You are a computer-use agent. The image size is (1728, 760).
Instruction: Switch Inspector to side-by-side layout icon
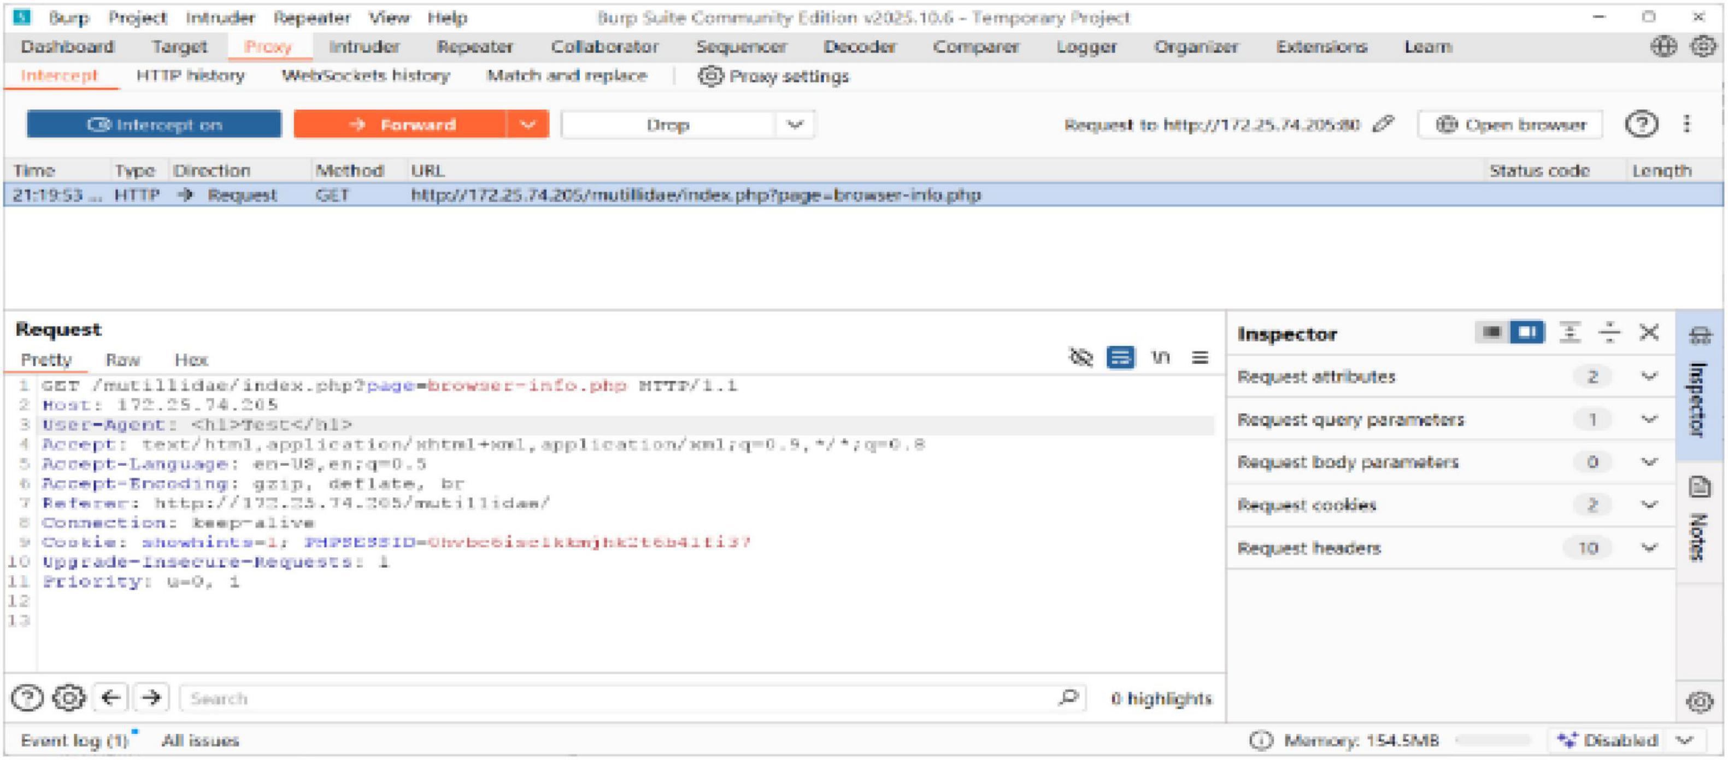coord(1527,333)
